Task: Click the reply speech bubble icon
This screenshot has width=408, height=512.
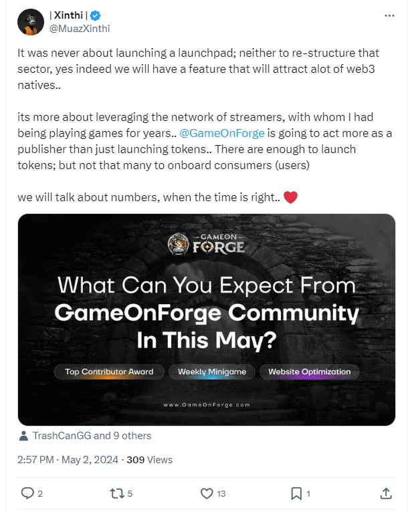Action: pos(27,493)
